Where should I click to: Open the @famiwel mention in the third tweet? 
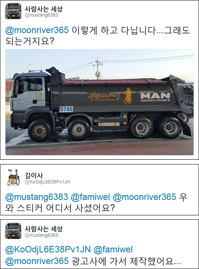pyautogui.click(x=113, y=250)
